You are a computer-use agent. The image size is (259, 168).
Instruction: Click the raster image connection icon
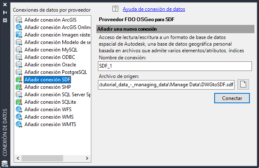pos(19,35)
